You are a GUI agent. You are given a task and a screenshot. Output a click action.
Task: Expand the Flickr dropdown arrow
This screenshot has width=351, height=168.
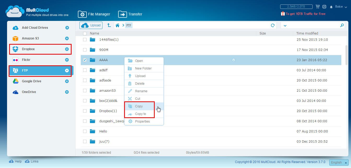67,60
